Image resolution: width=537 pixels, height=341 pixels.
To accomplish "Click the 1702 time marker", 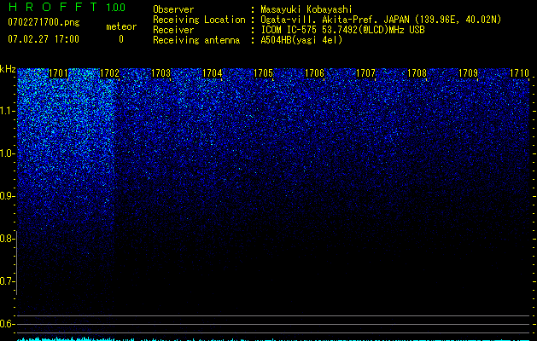I will (x=109, y=73).
